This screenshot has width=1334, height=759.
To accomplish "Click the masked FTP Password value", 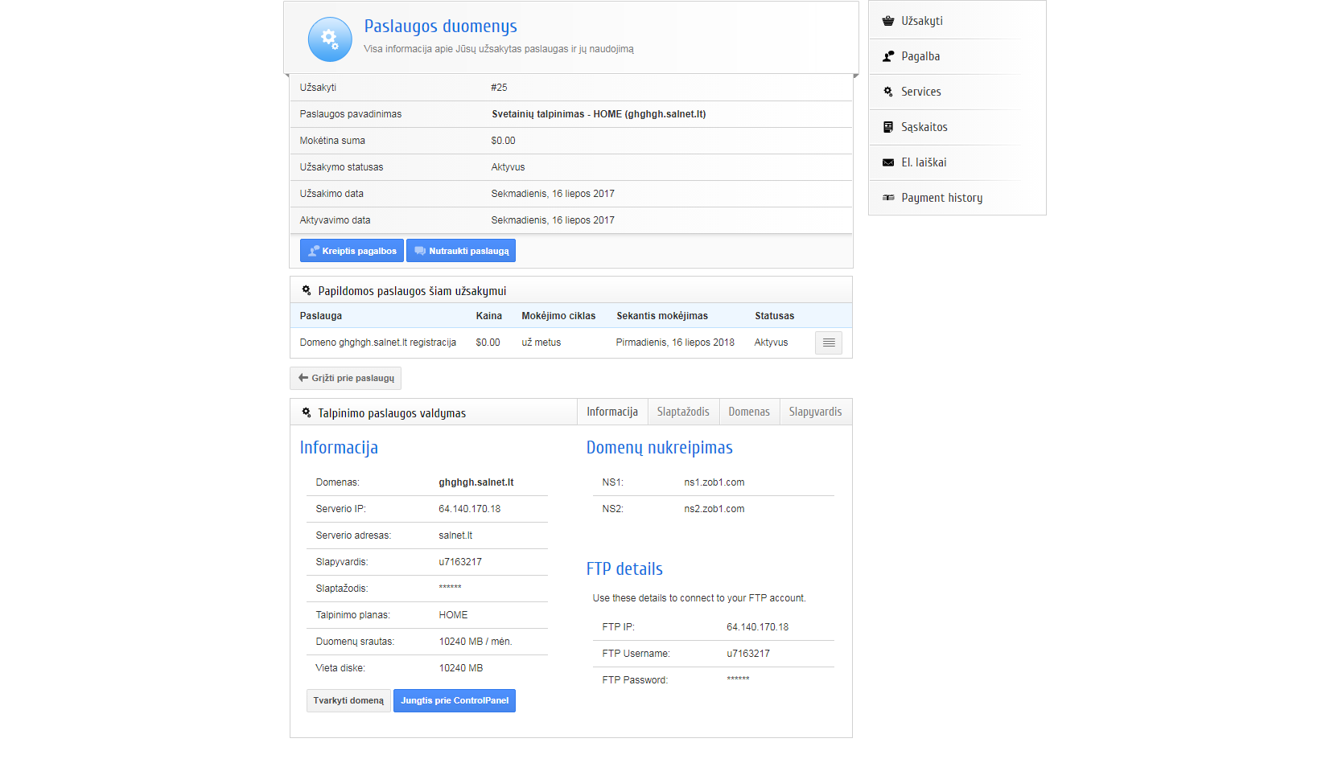I will click(738, 679).
